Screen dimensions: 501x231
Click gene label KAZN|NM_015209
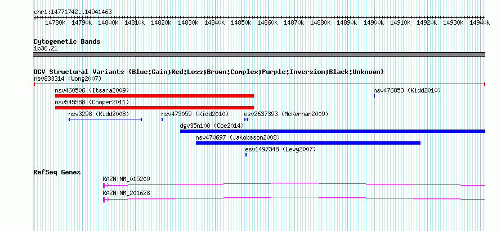tap(126, 179)
